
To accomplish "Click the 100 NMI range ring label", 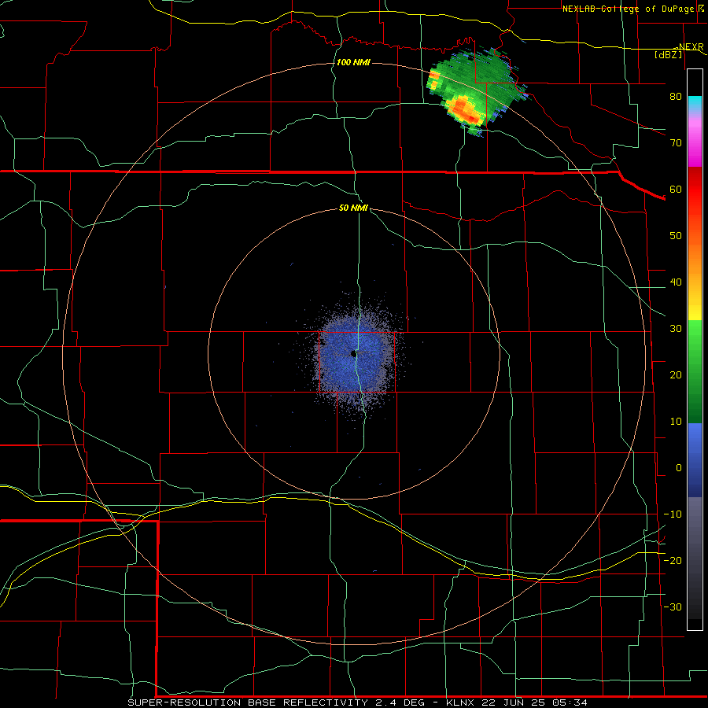I will [x=353, y=62].
